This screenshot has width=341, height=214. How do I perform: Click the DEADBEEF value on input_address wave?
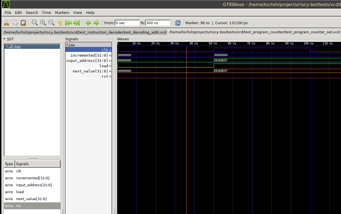pyautogui.click(x=221, y=60)
